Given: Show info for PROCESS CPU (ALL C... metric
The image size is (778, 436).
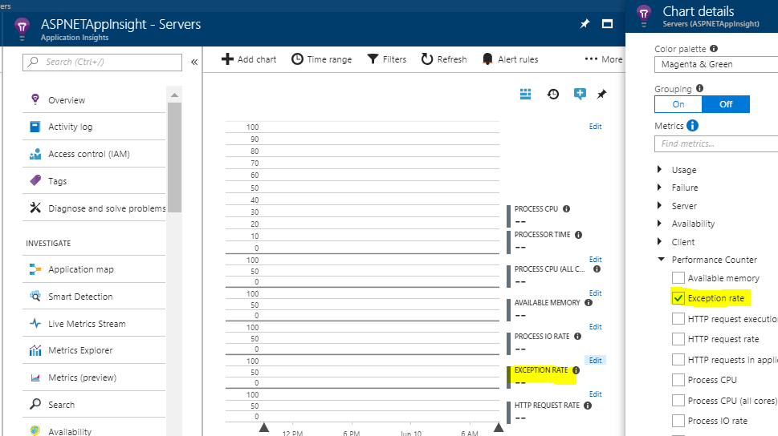Looking at the screenshot, I should pos(597,269).
